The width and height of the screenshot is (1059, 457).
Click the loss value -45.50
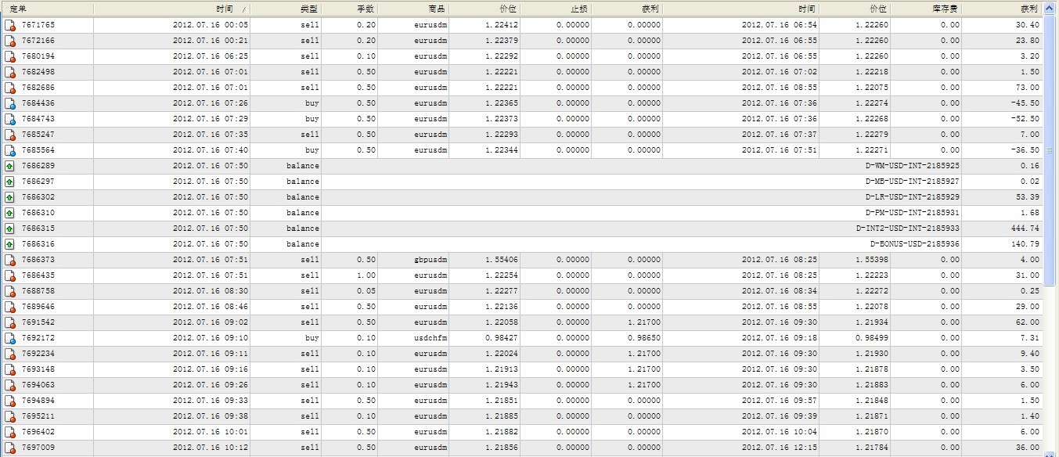pyautogui.click(x=1025, y=103)
